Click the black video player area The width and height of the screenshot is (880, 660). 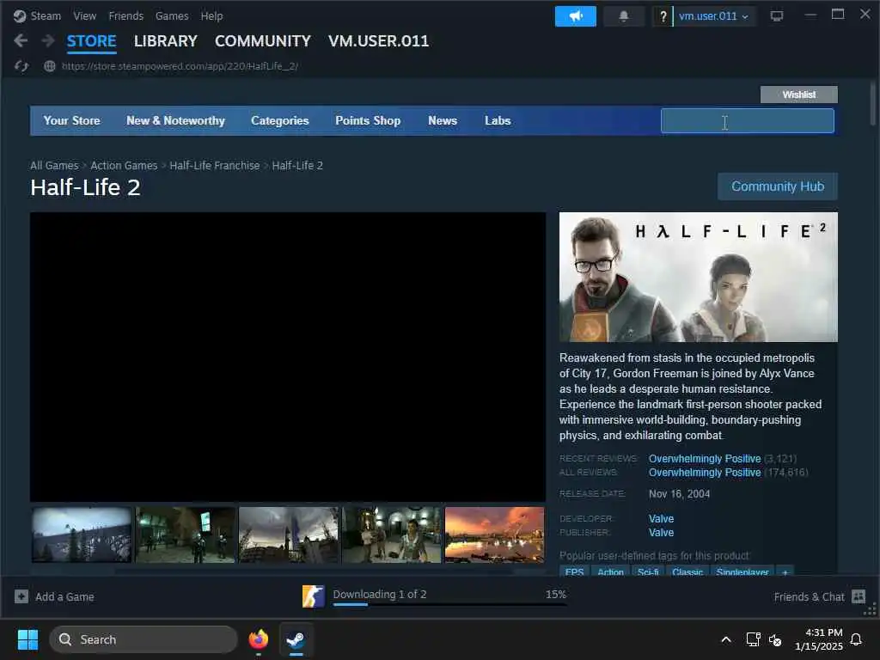click(288, 357)
